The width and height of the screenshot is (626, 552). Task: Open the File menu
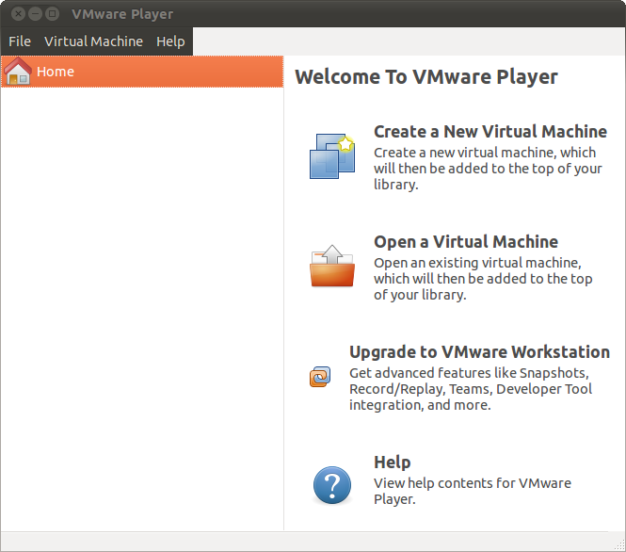tap(20, 41)
